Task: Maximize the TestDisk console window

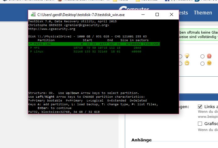Action: point(157,14)
